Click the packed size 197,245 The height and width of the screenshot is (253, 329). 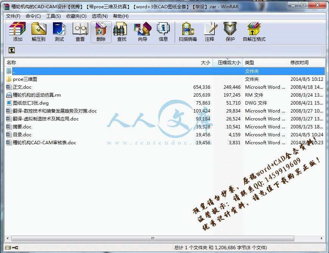232,95
